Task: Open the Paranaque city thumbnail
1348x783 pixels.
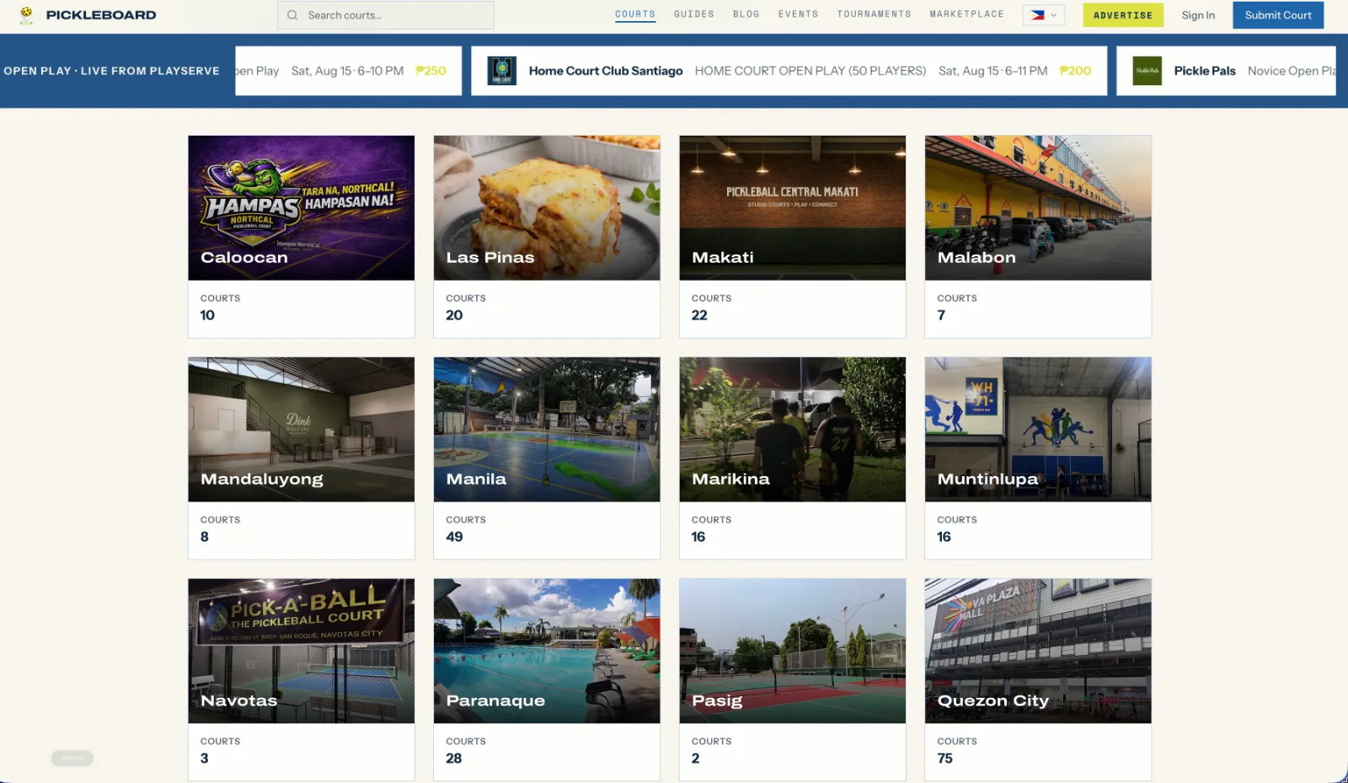Action: coord(547,651)
